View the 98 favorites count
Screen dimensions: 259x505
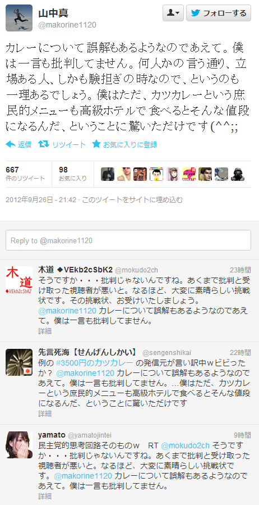pyautogui.click(x=73, y=174)
